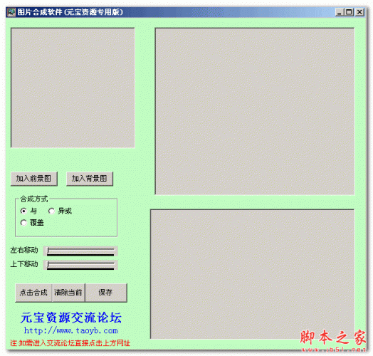Close the 图片合成软件 window
The width and height of the screenshot is (373, 356).
(359, 12)
